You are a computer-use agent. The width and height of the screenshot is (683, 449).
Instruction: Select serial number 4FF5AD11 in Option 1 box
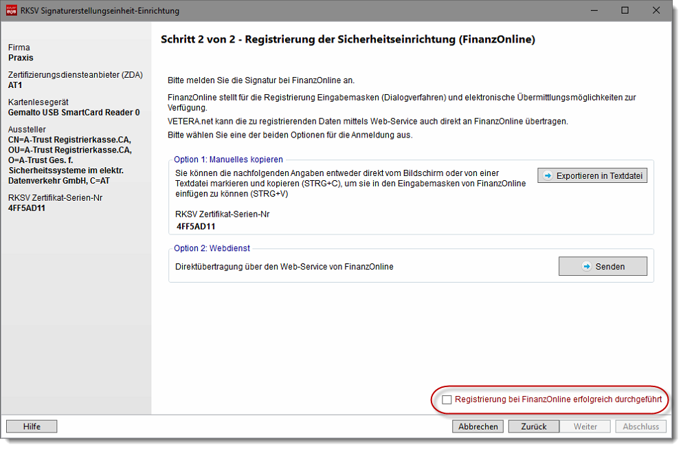(197, 226)
